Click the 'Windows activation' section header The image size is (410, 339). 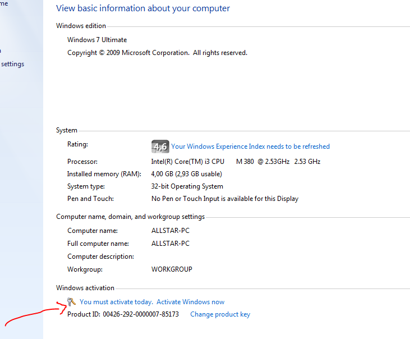[85, 288]
